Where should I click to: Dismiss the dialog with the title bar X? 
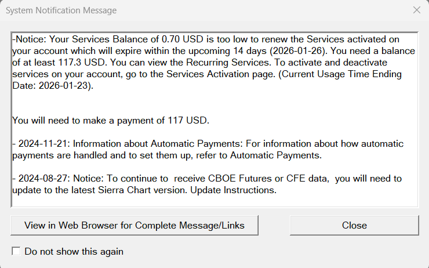(416, 10)
